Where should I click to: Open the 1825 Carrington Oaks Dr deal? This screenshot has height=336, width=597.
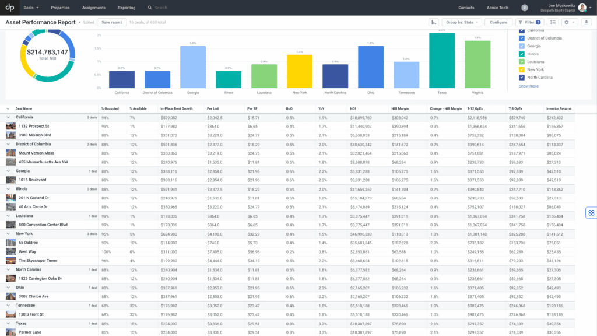(x=40, y=278)
